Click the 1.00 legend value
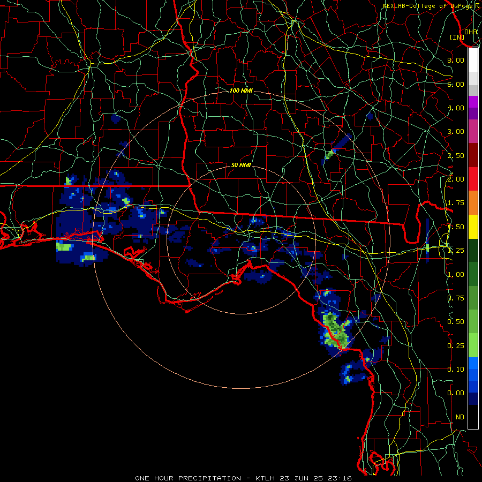Viewport: 482px width, 482px height. pos(456,275)
